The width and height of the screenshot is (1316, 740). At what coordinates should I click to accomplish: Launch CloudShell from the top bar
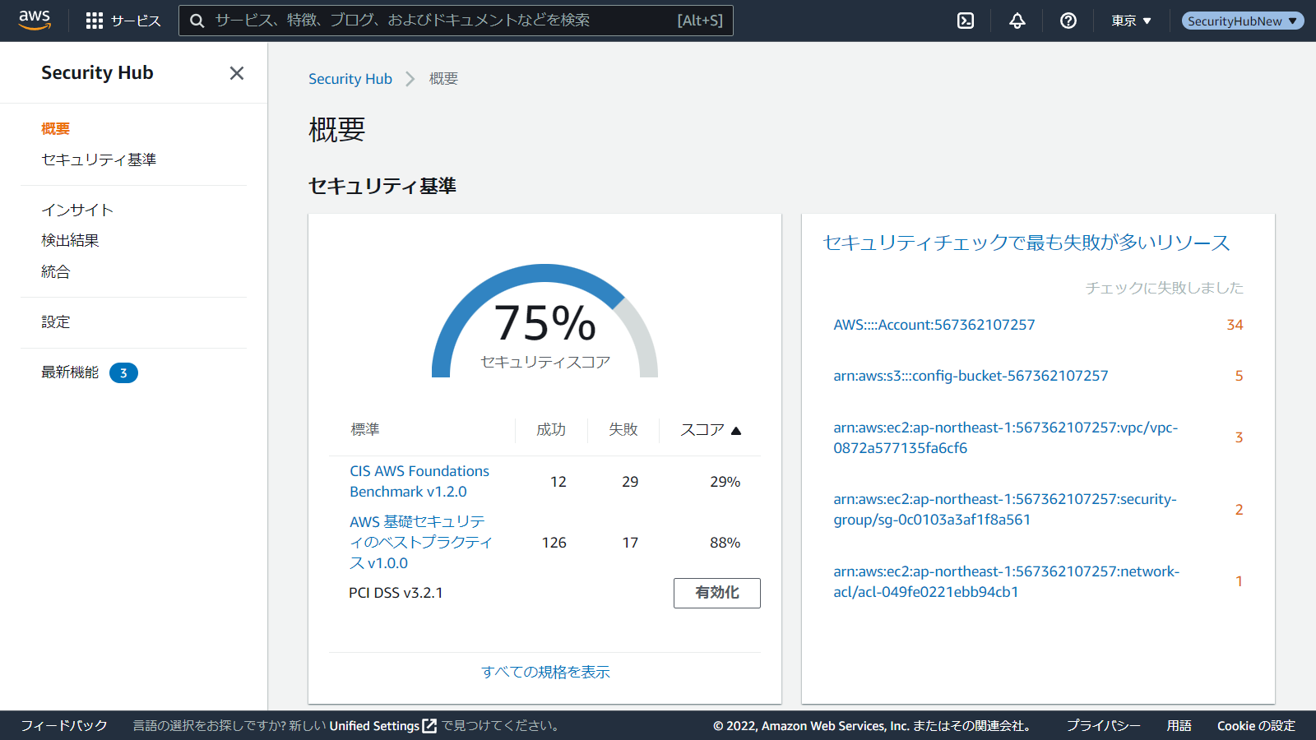(966, 21)
